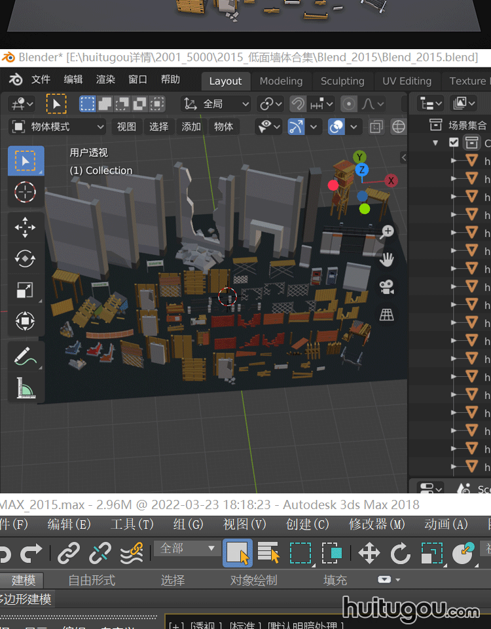Click the blue Z axis on navigation gizmo
Viewport: 491px width, 629px height.
click(362, 170)
